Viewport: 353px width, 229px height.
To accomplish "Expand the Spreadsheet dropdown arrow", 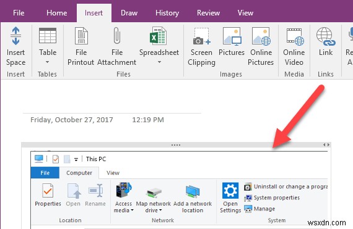I will pyautogui.click(x=159, y=62).
